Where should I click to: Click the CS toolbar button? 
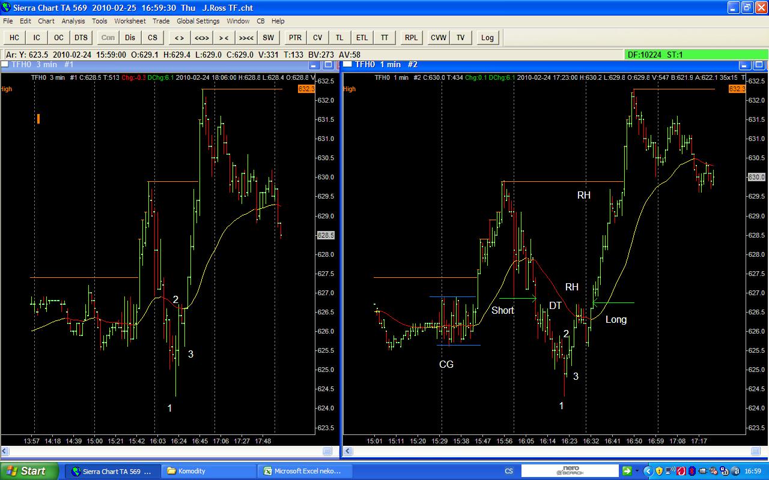coord(153,37)
